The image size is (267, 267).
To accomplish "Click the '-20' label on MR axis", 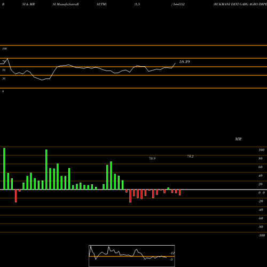I will pos(261,201).
